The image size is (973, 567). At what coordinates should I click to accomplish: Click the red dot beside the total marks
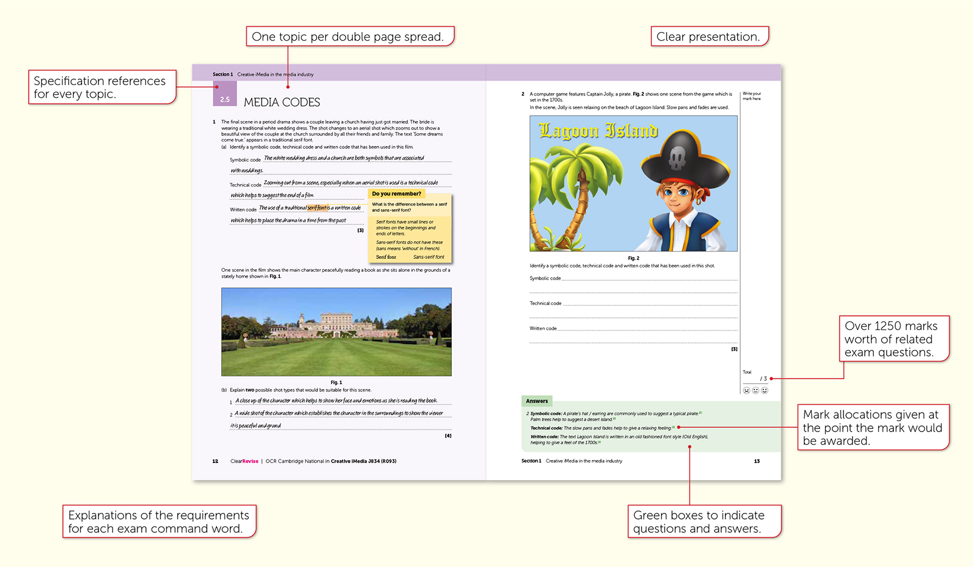771,379
